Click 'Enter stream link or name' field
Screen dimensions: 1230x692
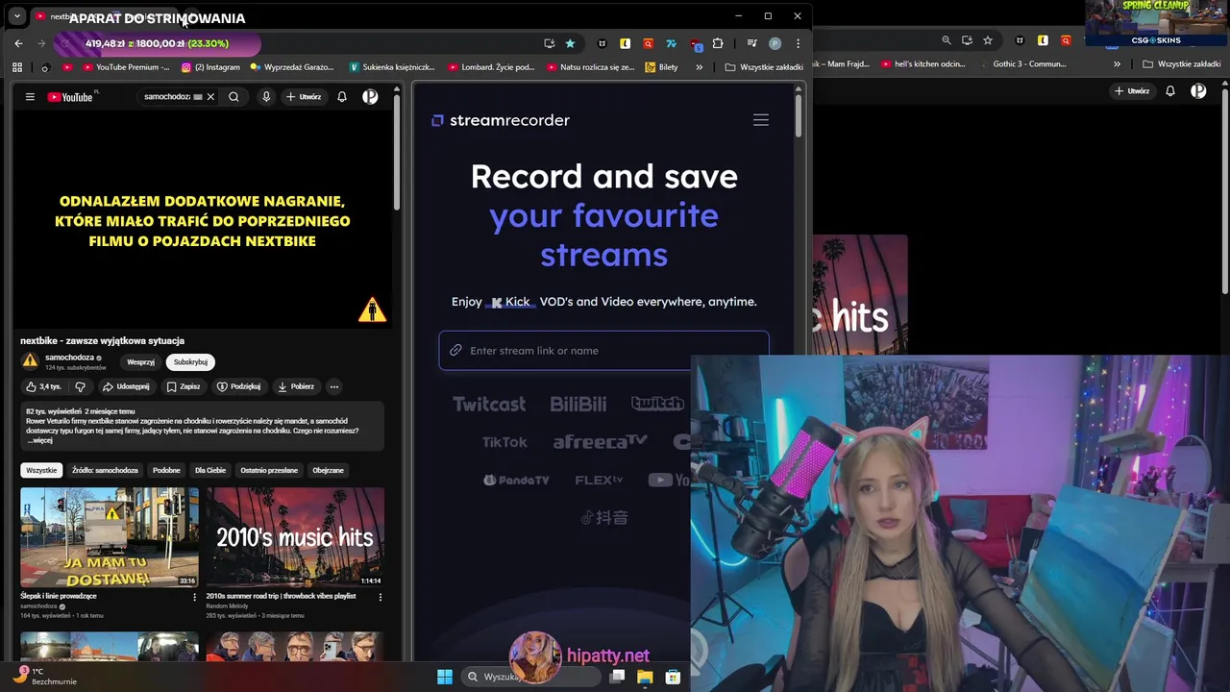point(603,351)
